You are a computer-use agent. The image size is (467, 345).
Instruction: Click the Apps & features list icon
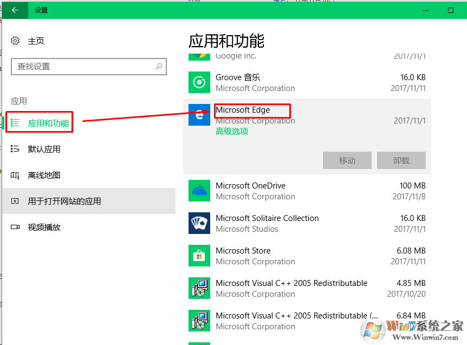click(x=15, y=122)
